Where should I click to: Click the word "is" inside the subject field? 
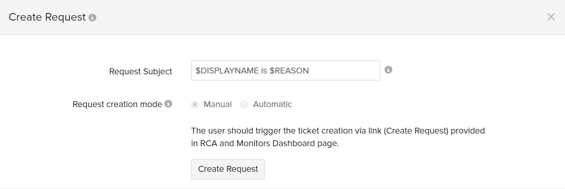(x=264, y=71)
